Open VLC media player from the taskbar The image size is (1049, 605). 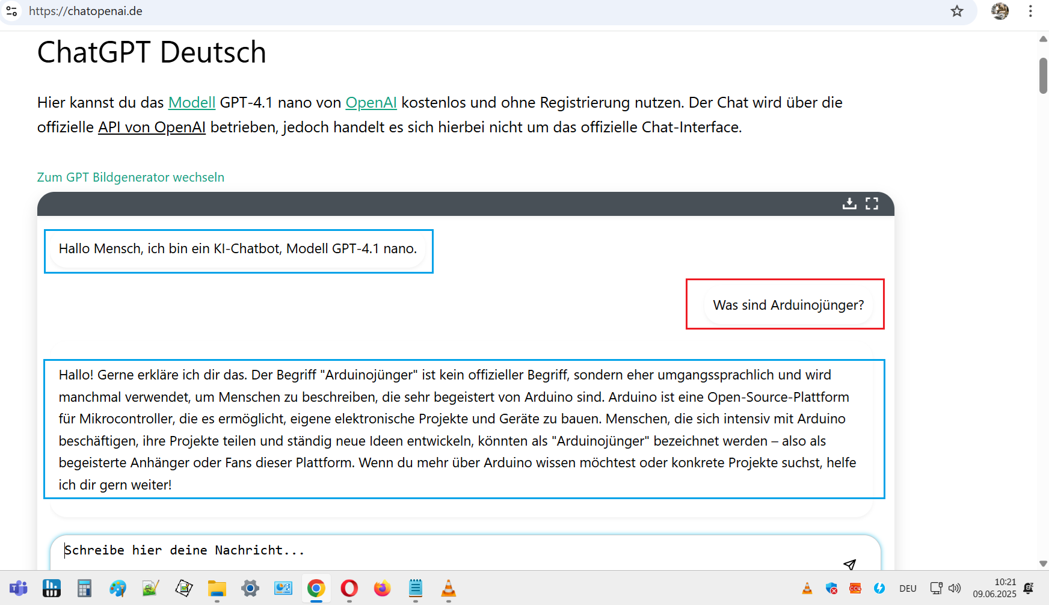tap(449, 588)
